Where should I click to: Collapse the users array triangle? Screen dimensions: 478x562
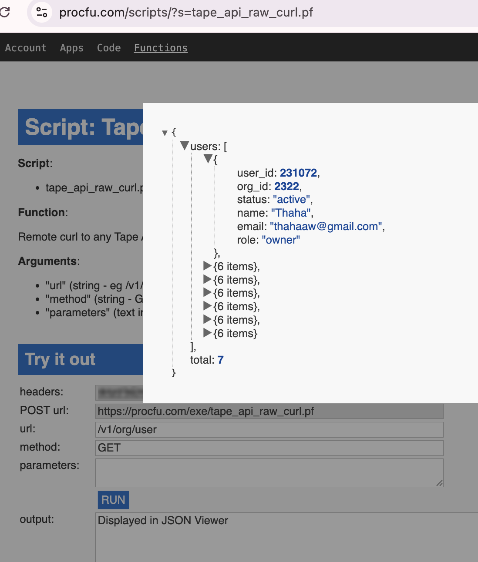pos(185,146)
